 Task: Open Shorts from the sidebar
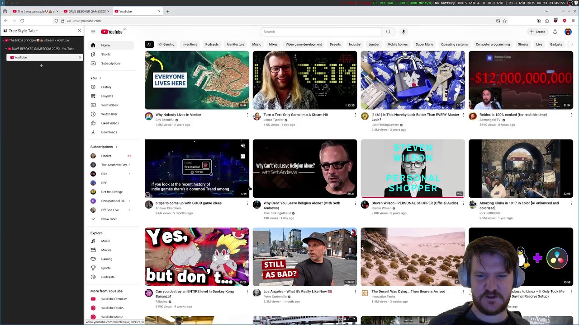point(105,54)
